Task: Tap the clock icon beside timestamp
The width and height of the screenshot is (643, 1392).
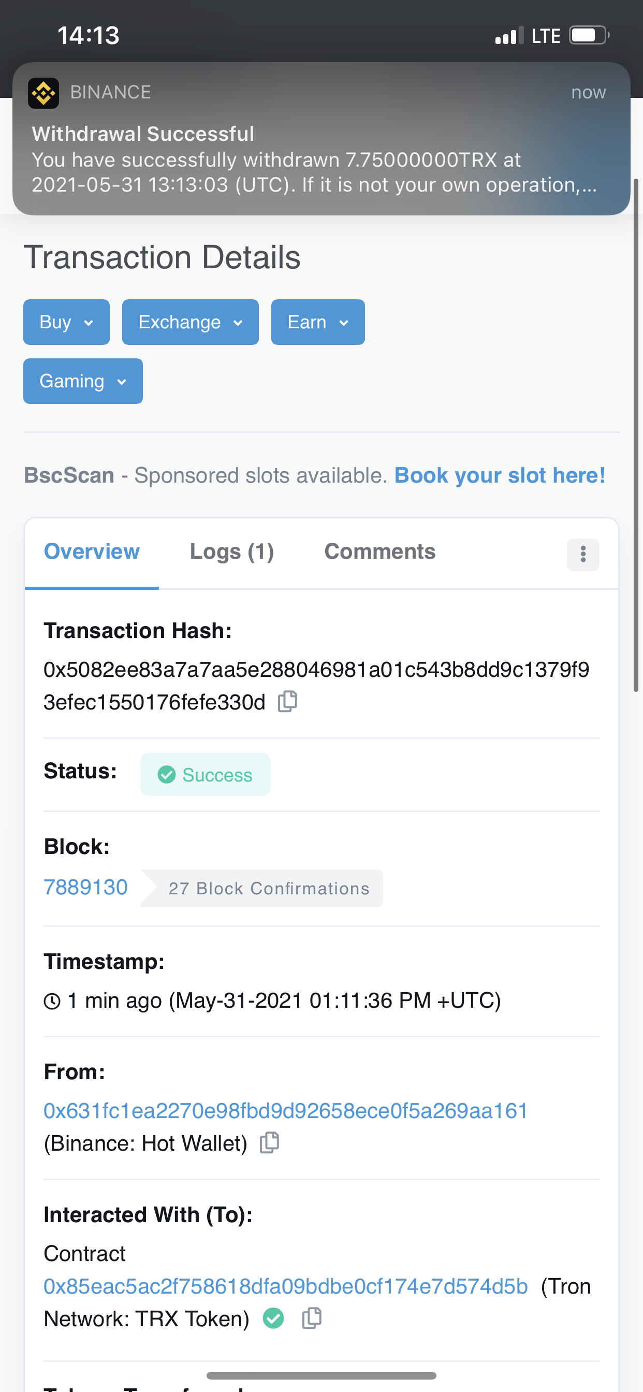Action: pyautogui.click(x=52, y=1002)
